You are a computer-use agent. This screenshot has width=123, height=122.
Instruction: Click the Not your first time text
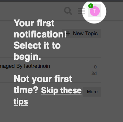click(43, 84)
